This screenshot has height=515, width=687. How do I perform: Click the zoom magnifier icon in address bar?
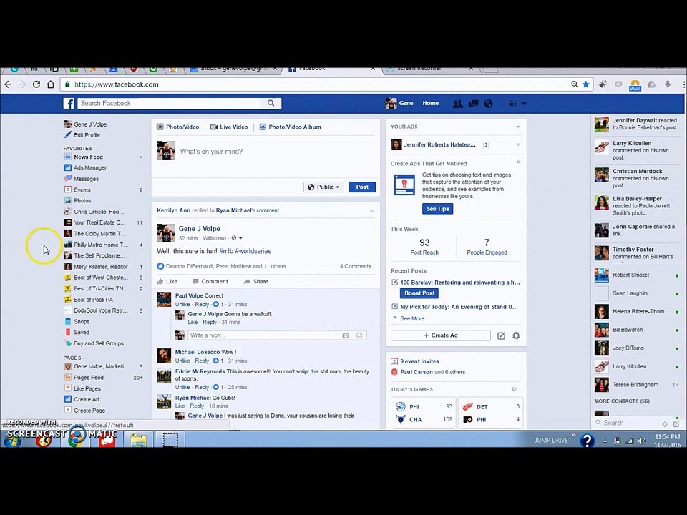pyautogui.click(x=575, y=84)
